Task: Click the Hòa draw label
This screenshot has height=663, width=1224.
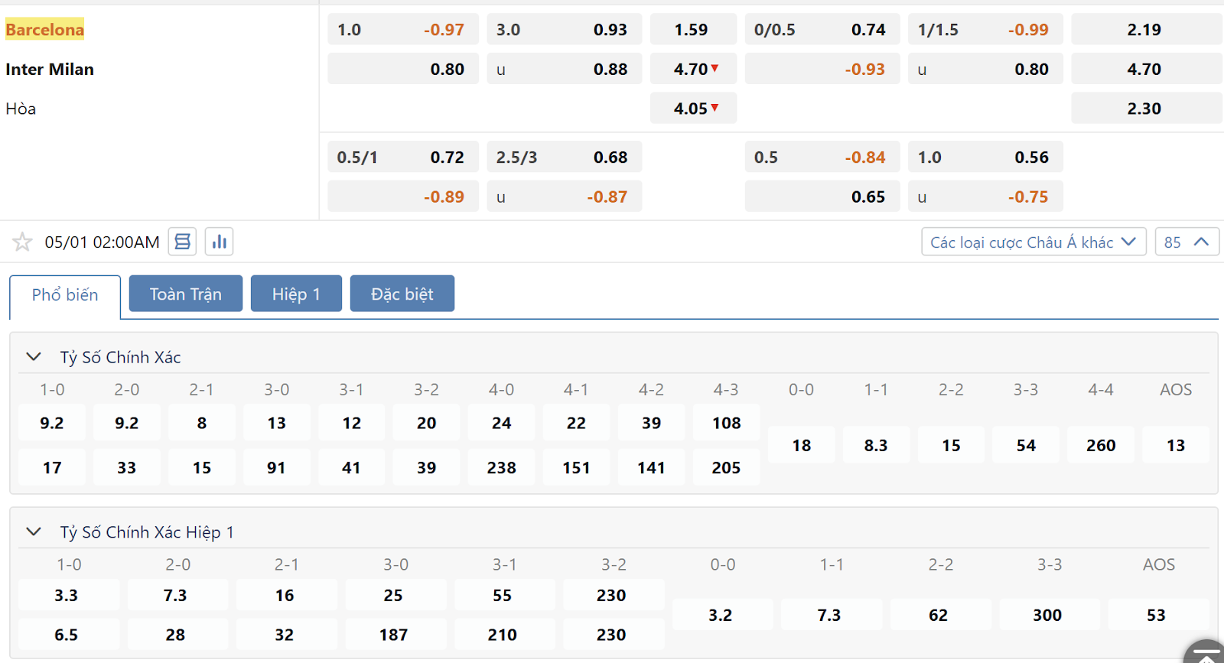Action: point(21,109)
